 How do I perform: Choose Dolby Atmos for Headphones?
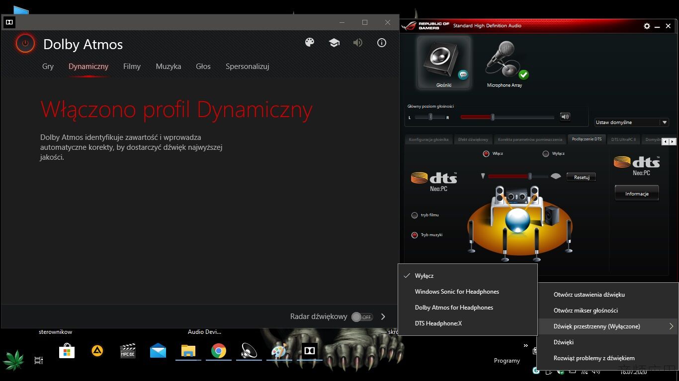[x=468, y=308]
